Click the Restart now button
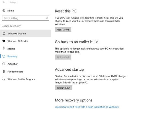165x113 pixels. click(63, 88)
